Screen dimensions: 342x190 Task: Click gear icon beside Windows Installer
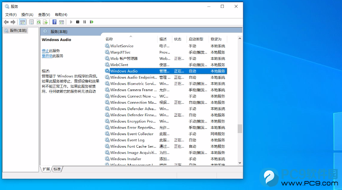point(107,159)
